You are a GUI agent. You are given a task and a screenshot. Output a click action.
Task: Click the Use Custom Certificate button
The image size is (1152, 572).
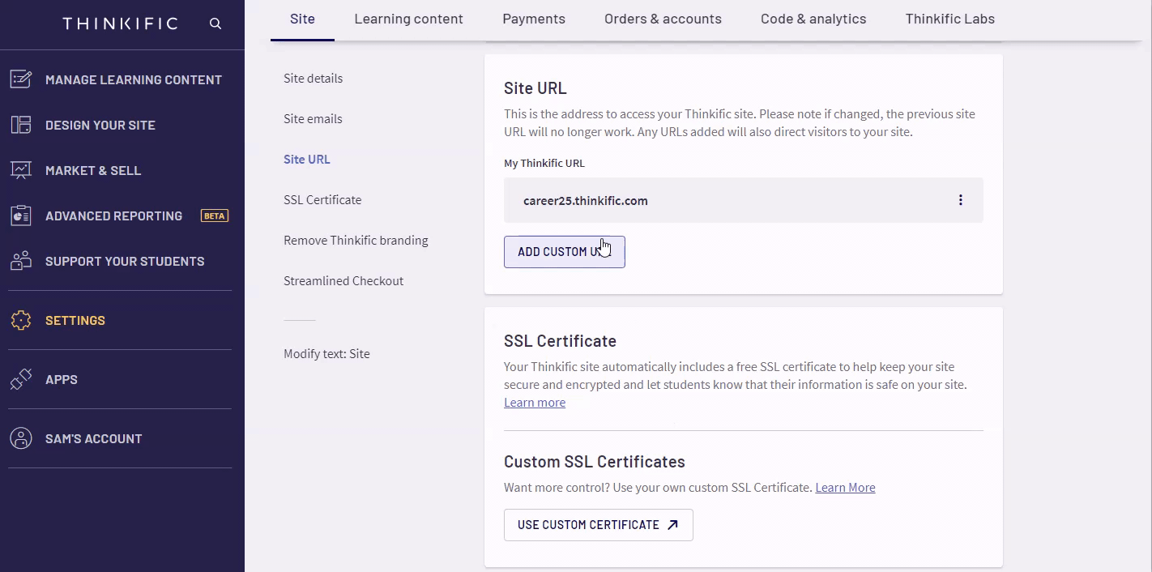point(598,524)
